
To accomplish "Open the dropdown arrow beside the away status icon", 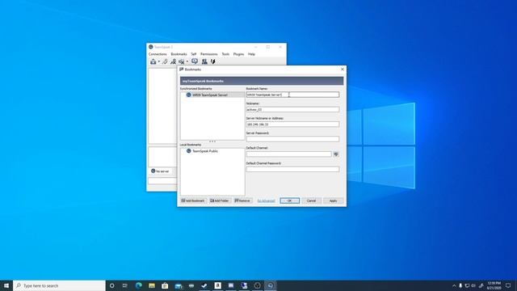I will (187, 61).
